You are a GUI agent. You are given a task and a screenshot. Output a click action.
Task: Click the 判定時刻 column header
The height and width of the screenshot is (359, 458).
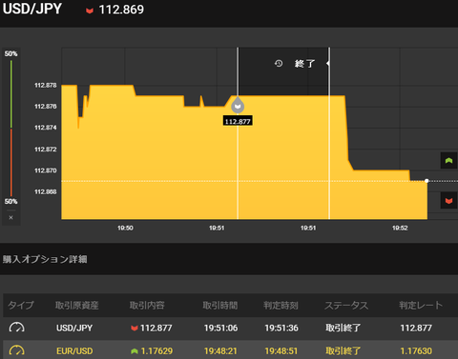tap(281, 306)
